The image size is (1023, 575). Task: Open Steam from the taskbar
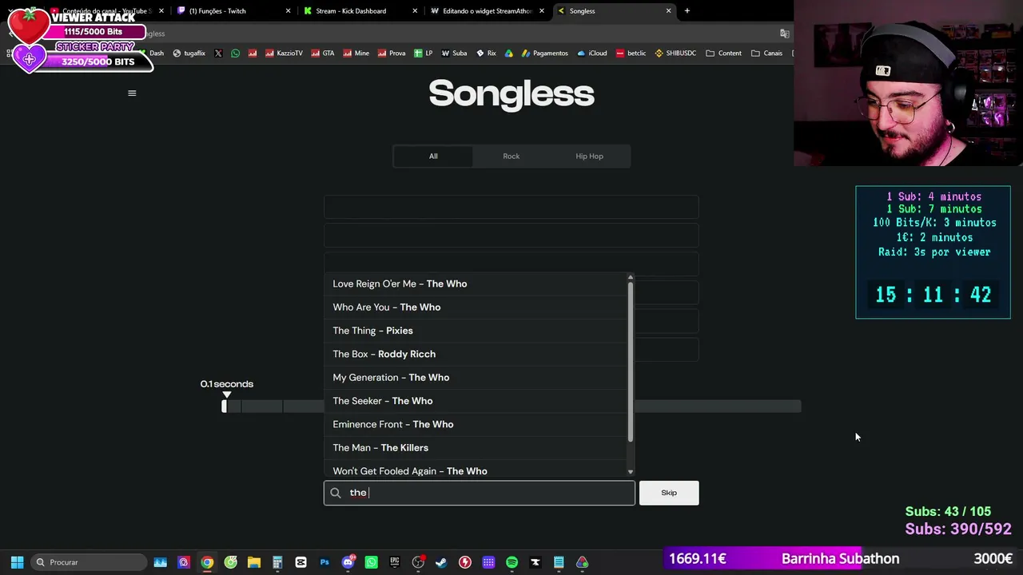(441, 562)
